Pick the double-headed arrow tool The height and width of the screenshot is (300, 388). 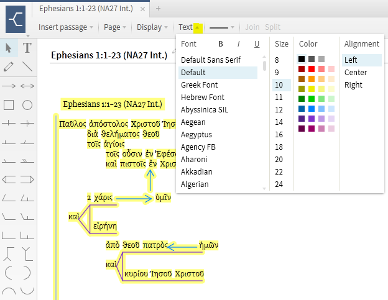pos(27,86)
